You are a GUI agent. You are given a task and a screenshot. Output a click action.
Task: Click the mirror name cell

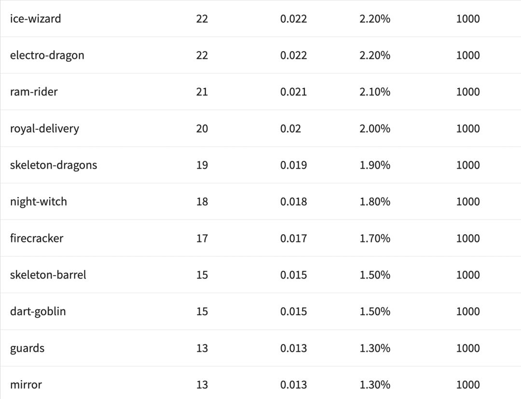26,385
